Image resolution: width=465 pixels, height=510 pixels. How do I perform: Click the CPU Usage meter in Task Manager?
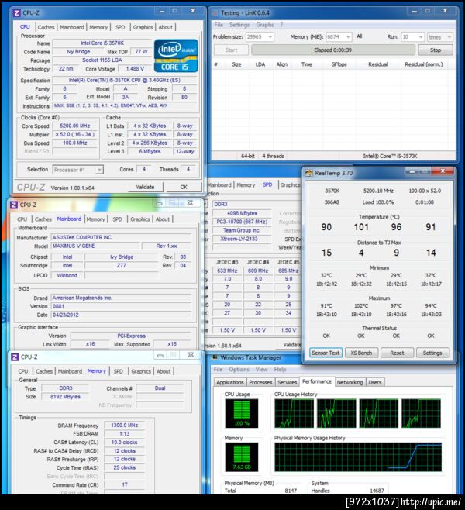click(x=242, y=413)
